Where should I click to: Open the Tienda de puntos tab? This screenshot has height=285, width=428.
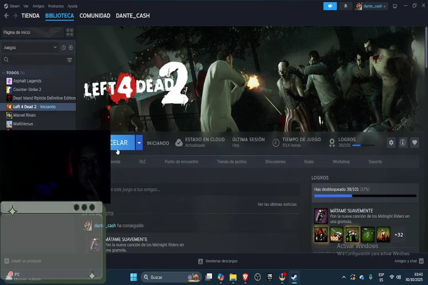tap(232, 162)
